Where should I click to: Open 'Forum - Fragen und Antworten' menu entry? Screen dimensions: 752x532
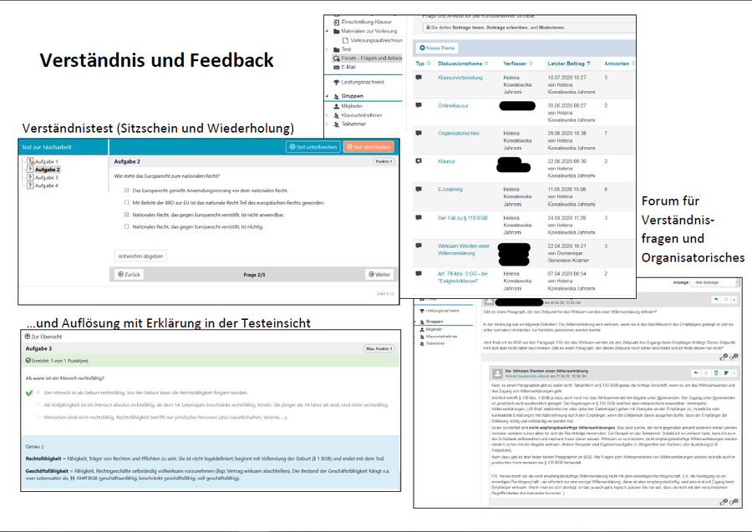click(x=368, y=58)
